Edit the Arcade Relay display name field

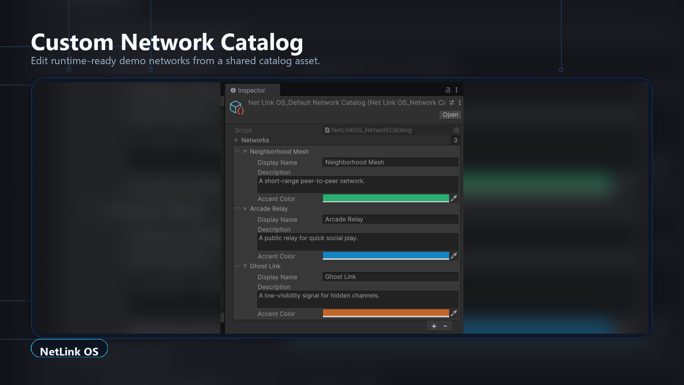[x=390, y=219]
